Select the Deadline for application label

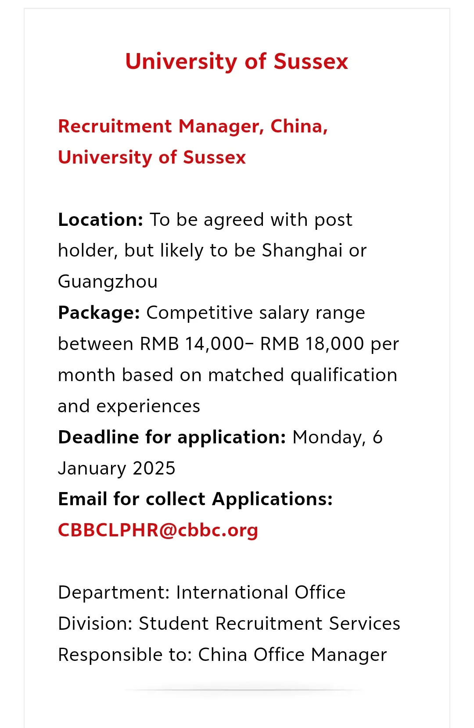172,437
